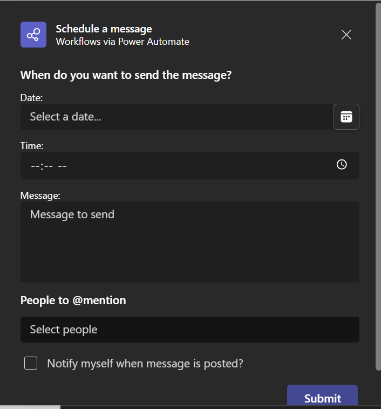Image resolution: width=381 pixels, height=409 pixels.
Task: Focus the "Select a date..." input
Action: click(176, 117)
